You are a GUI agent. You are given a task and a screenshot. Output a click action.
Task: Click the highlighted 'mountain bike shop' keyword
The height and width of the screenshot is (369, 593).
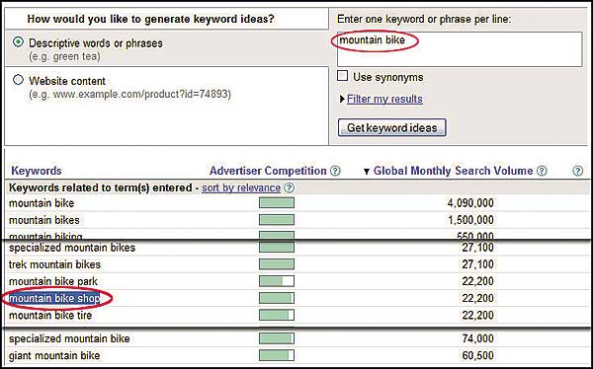[x=54, y=298]
